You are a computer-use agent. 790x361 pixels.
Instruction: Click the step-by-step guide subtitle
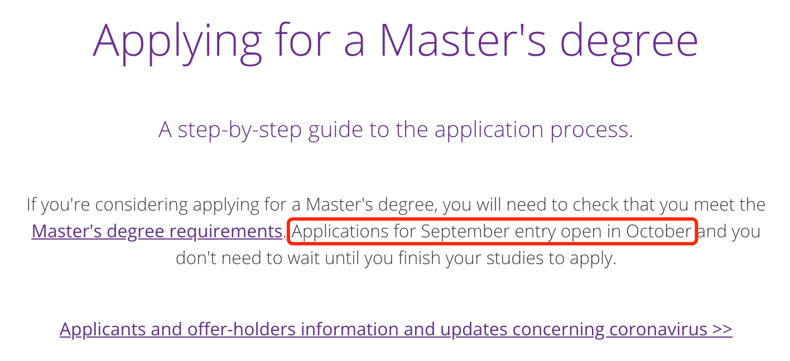click(396, 130)
